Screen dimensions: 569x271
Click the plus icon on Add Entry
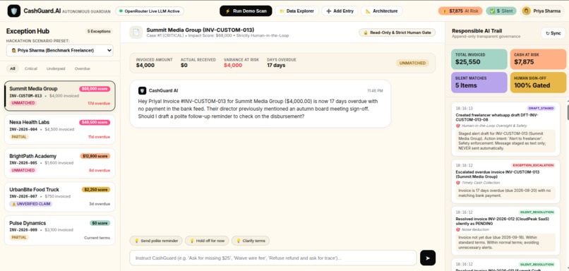328,11
